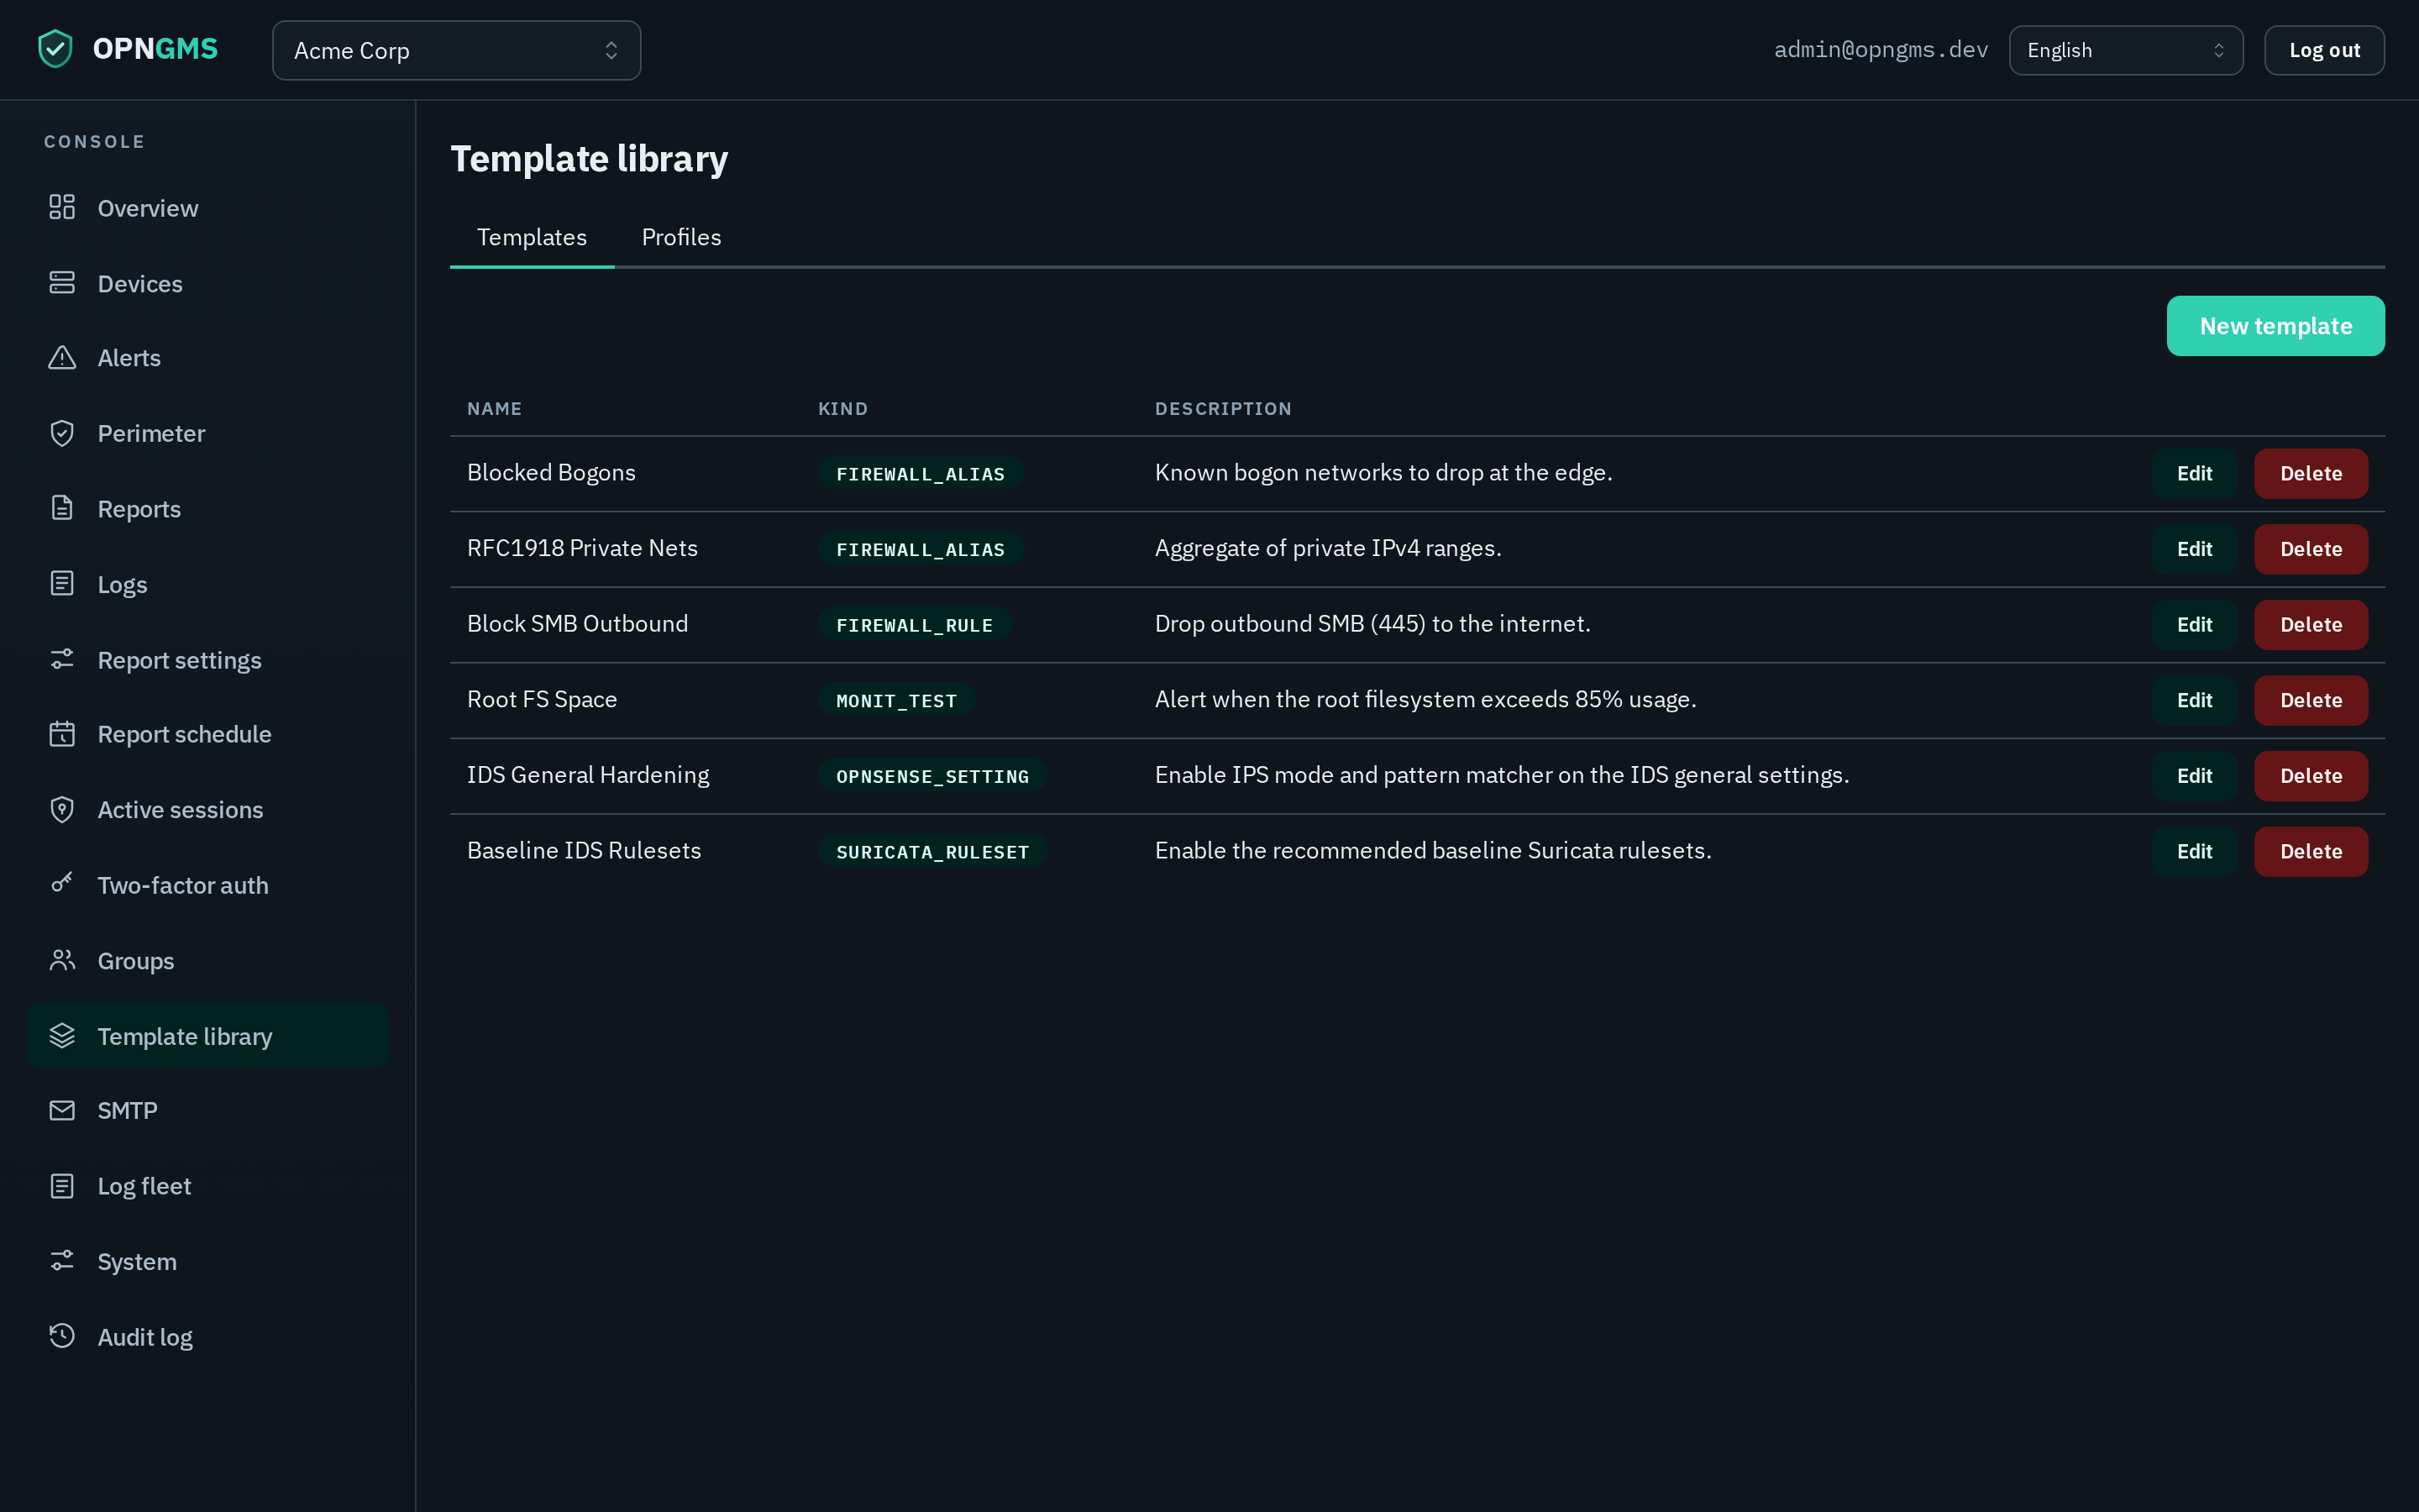Navigate to Audit log
The height and width of the screenshot is (1512, 2419).
tap(207, 1337)
